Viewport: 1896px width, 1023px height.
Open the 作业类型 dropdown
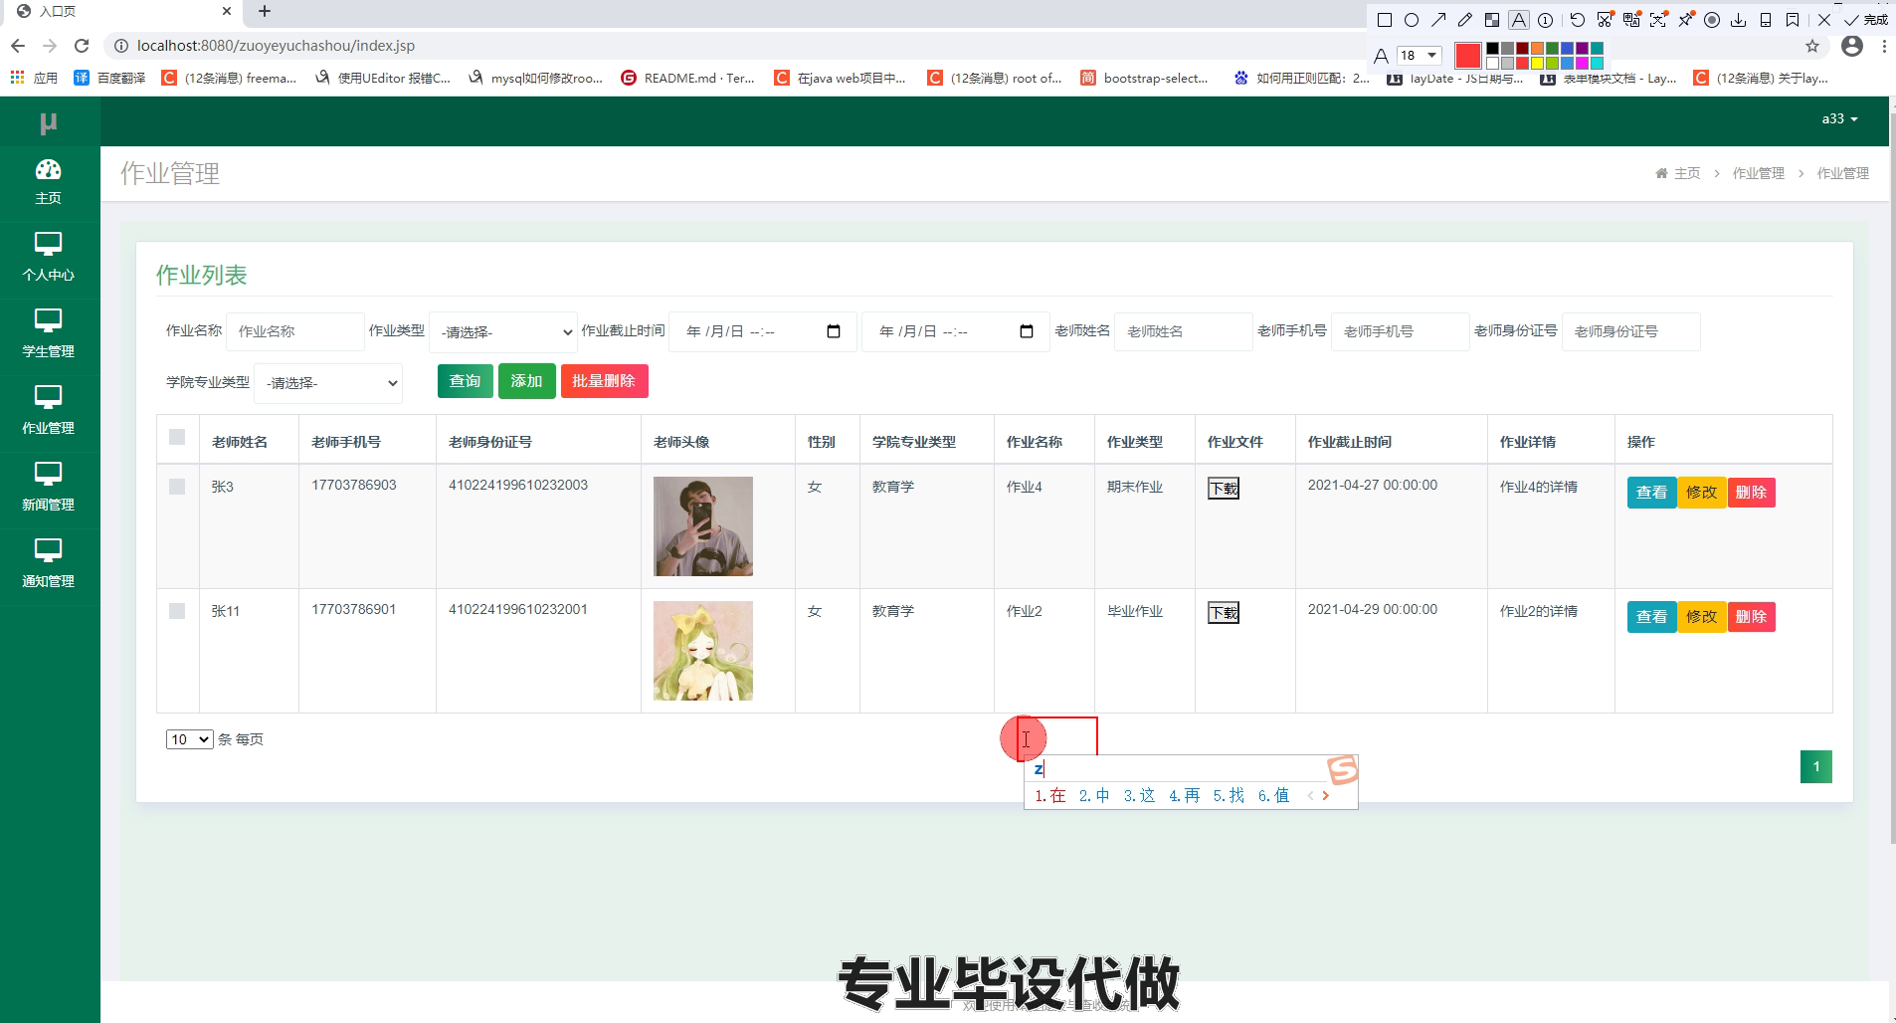[503, 332]
